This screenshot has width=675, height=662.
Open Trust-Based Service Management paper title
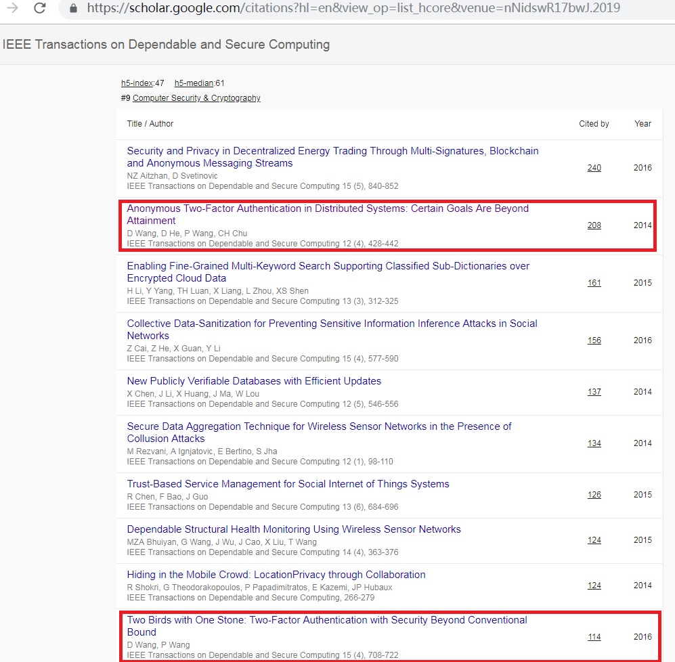pos(288,484)
